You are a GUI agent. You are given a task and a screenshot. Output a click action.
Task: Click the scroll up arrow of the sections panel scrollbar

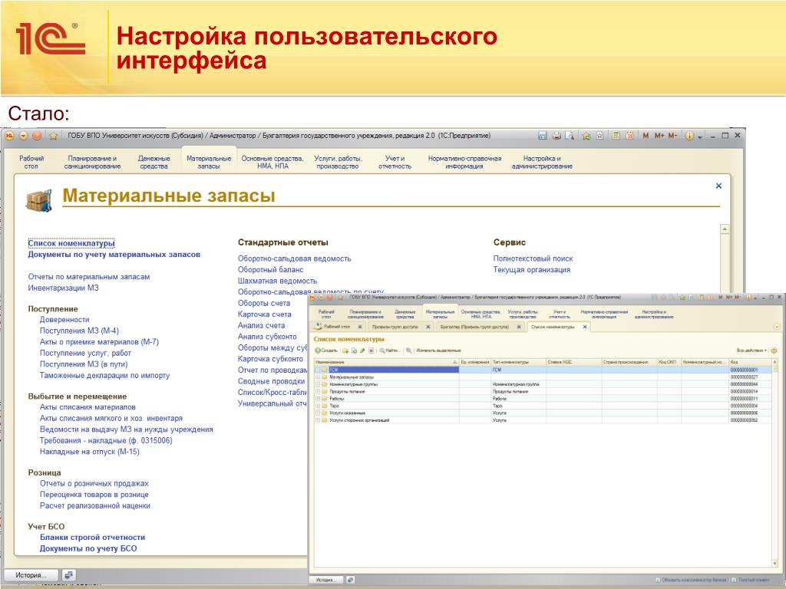(x=725, y=229)
